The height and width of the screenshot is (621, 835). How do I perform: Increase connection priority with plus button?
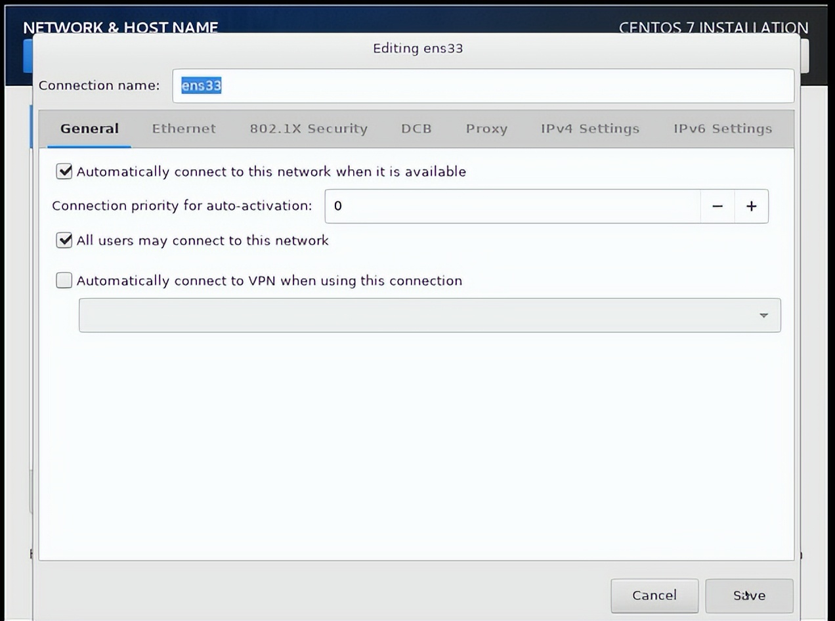[x=752, y=206]
